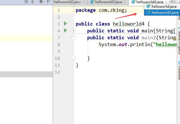Collapse the main2 method at line 7
The width and height of the screenshot is (180, 124).
(73, 38)
